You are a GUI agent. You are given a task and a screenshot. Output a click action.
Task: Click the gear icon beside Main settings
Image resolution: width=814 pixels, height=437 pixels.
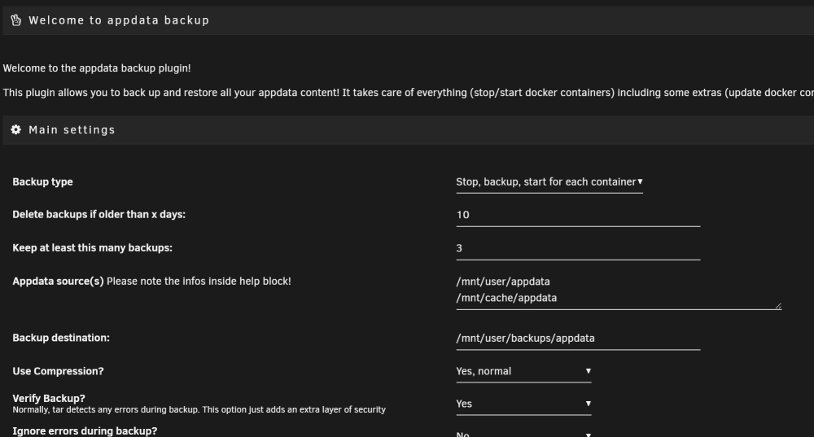point(16,129)
